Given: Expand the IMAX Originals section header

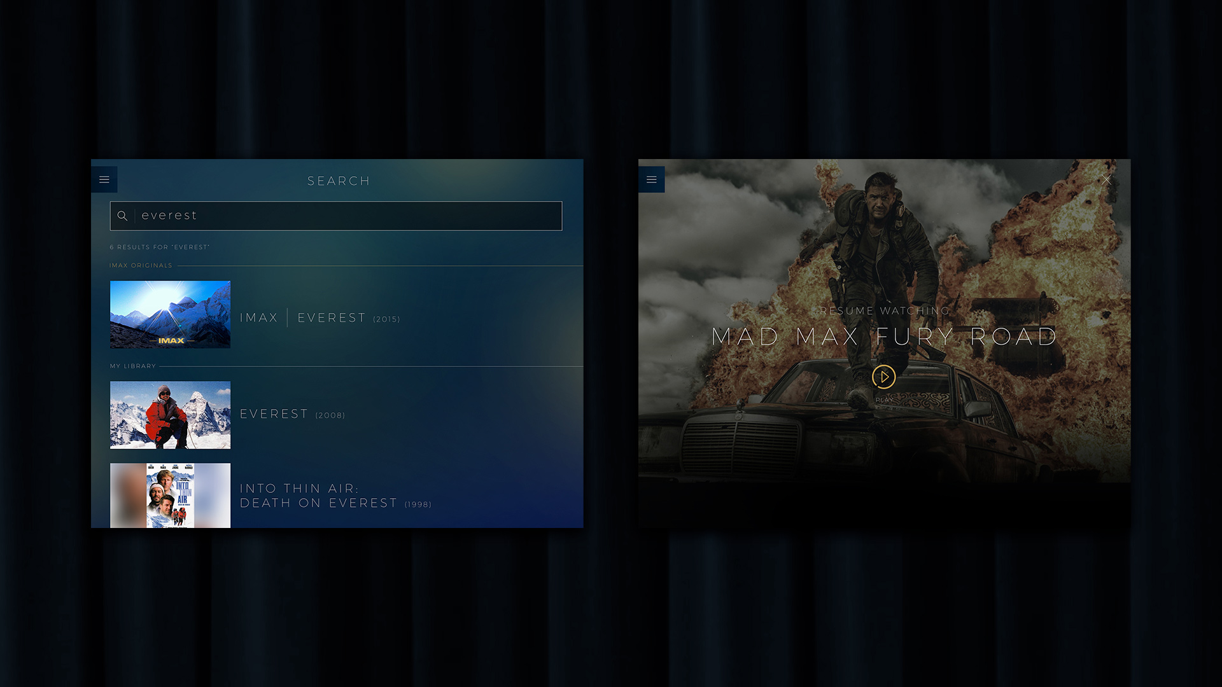Looking at the screenshot, I should pos(140,265).
